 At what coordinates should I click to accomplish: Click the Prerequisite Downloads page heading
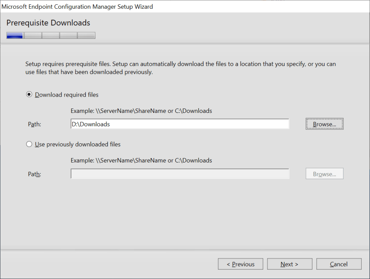(48, 23)
